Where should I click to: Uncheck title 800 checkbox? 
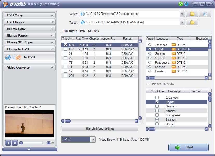(66, 45)
